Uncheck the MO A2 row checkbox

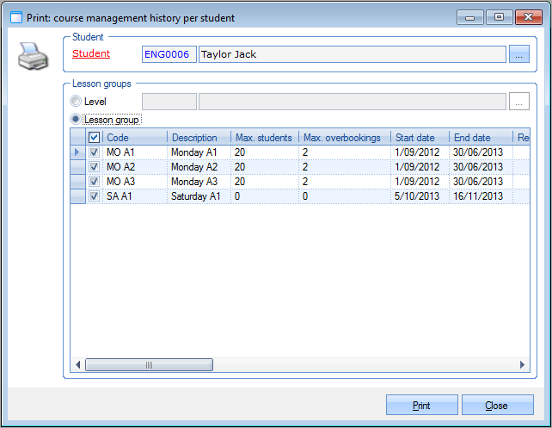(94, 167)
